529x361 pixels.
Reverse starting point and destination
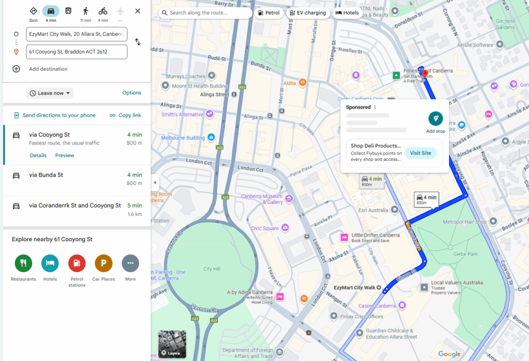(x=137, y=42)
